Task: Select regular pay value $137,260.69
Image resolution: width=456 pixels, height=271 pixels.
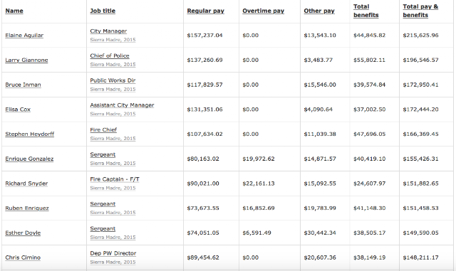Action: pyautogui.click(x=204, y=60)
